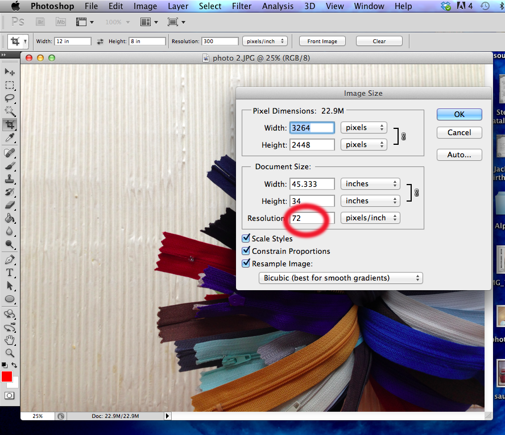Select the Lasso tool

pos(10,98)
